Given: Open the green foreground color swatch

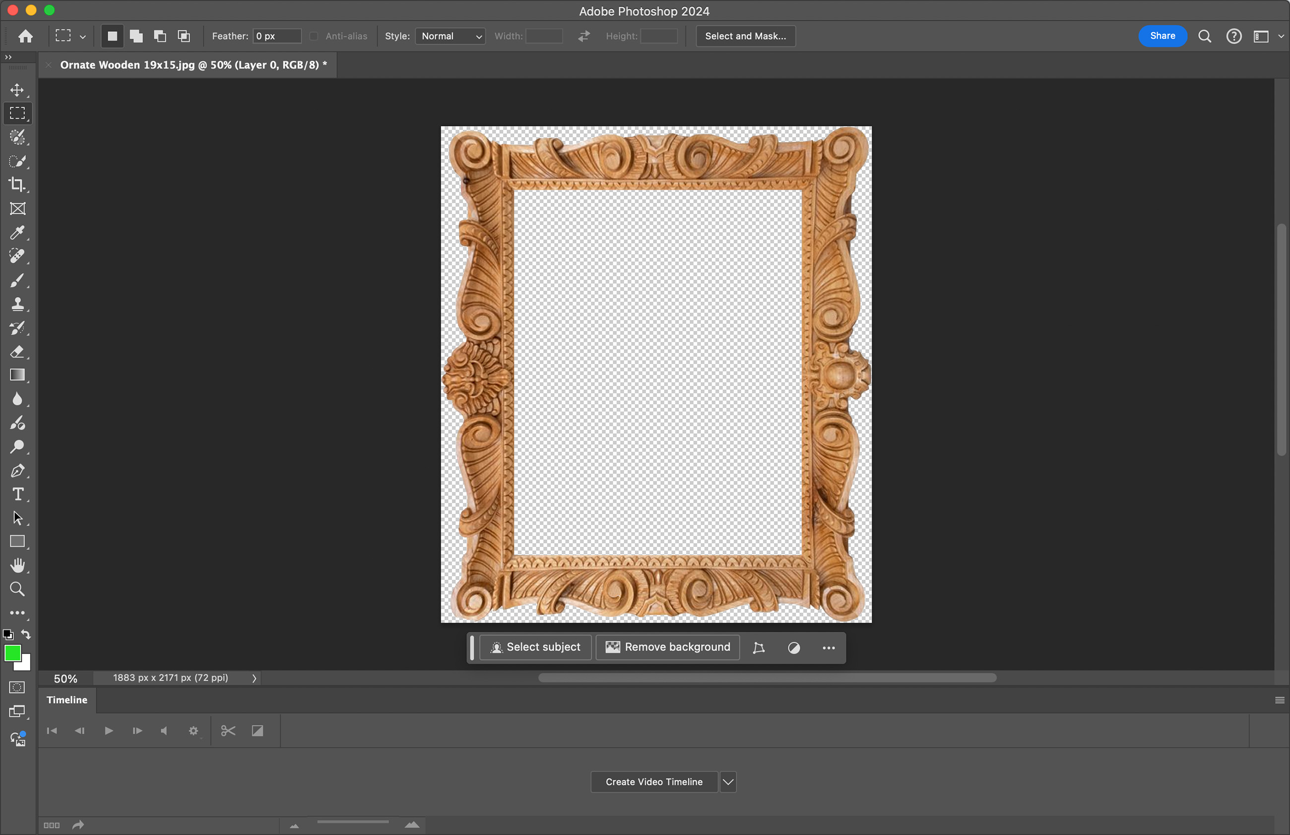Looking at the screenshot, I should (12, 653).
